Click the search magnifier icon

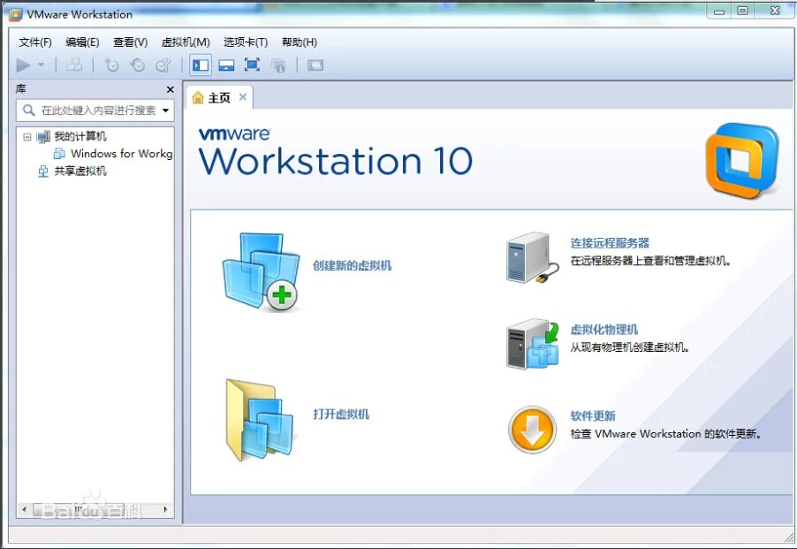click(29, 110)
